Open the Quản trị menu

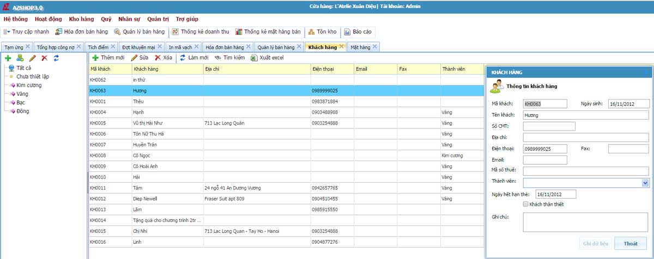[158, 18]
